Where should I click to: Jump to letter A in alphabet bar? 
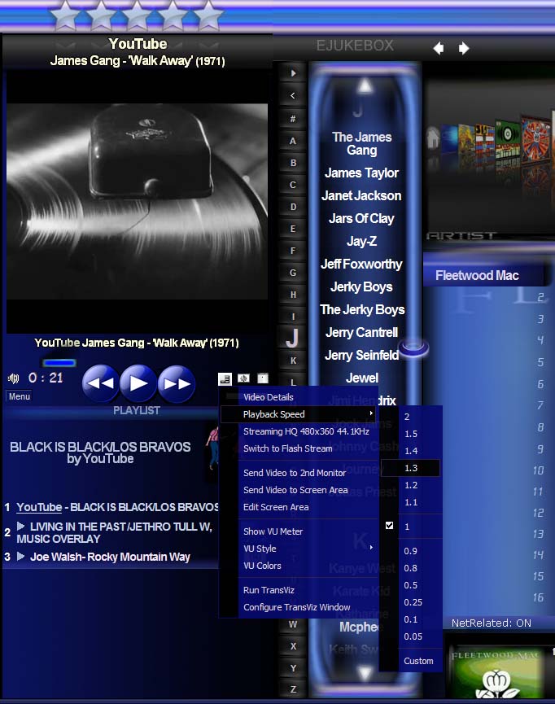(x=293, y=141)
